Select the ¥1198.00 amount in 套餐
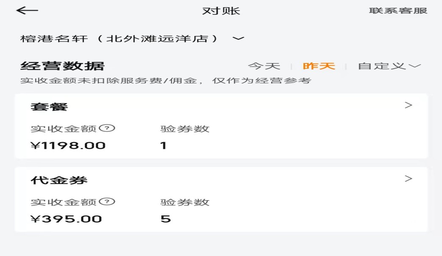Screen dimensions: 442x256 pyautogui.click(x=68, y=146)
